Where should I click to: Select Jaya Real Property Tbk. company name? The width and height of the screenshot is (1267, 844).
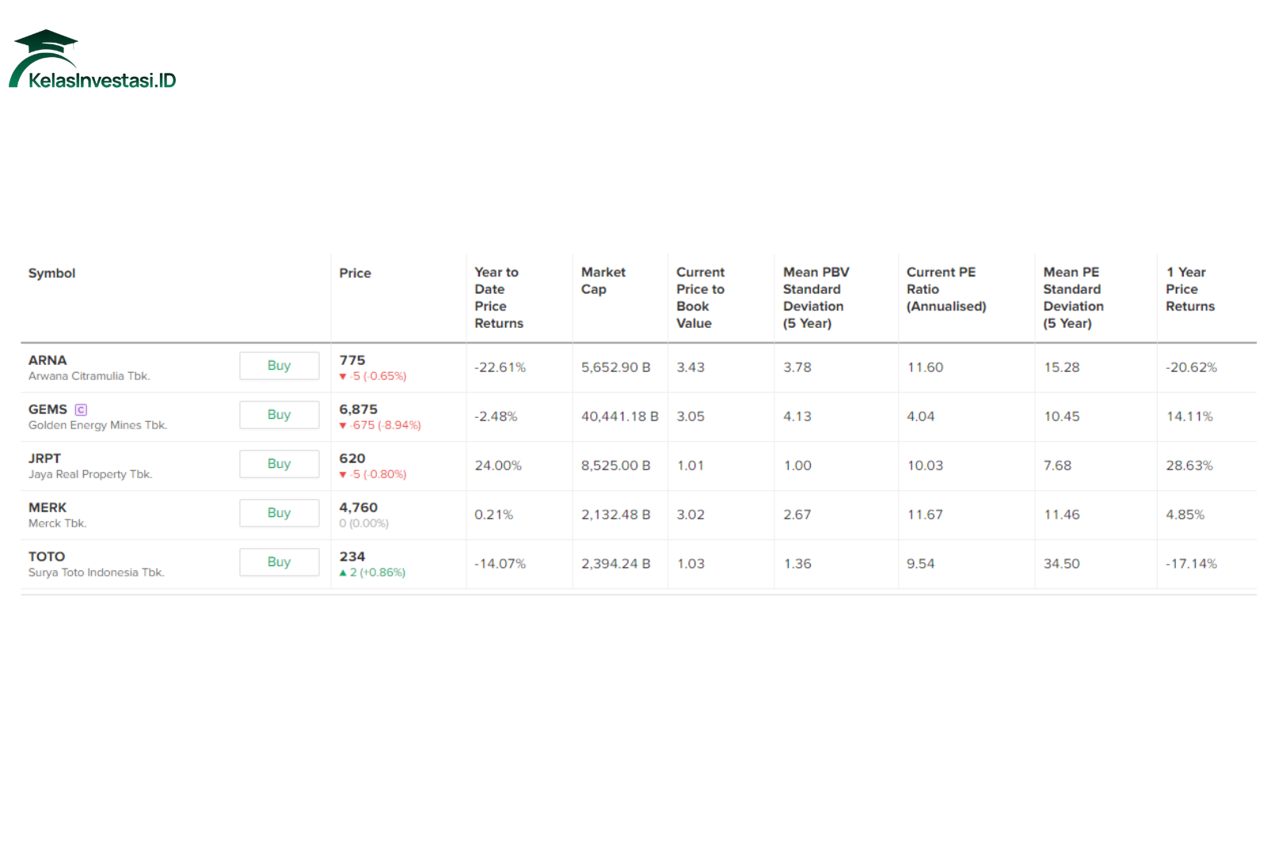(90, 474)
